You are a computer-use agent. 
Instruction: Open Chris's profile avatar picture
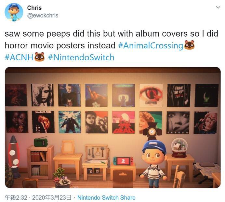14,12
